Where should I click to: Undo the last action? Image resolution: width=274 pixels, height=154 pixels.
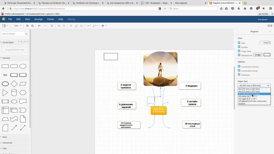39,26
